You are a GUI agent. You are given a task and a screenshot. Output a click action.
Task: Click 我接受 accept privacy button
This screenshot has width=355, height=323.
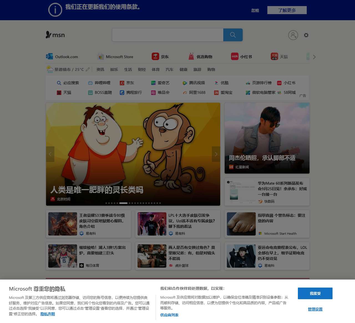(x=315, y=293)
